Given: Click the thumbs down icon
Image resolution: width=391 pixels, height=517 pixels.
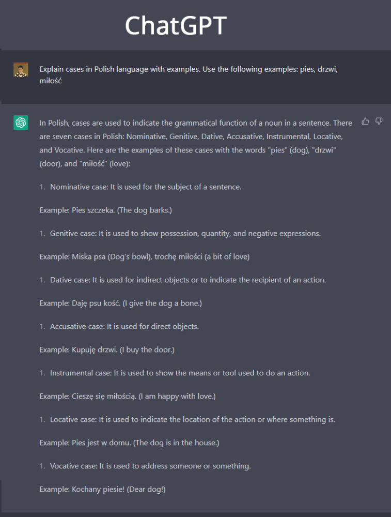Looking at the screenshot, I should [379, 121].
